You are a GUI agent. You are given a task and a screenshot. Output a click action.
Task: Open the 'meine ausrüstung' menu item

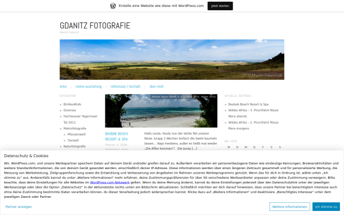88,87
